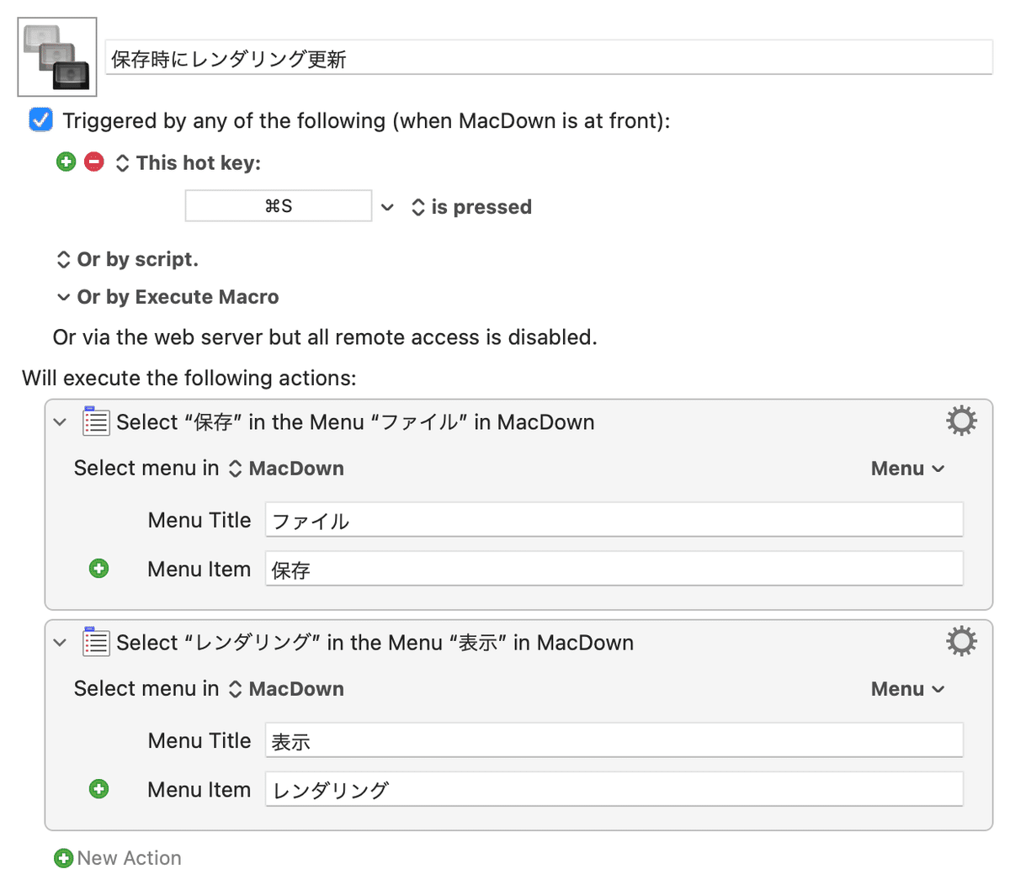Image resolution: width=1010 pixels, height=885 pixels.
Task: Edit Menu Title field 表示
Action: [614, 740]
